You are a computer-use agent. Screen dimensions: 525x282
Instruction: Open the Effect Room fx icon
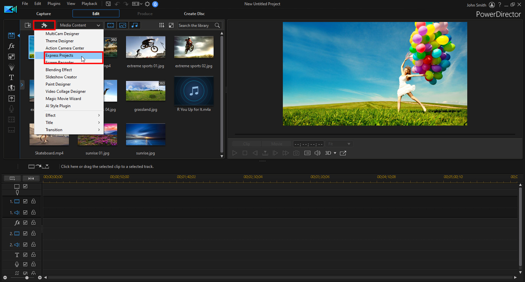point(11,46)
